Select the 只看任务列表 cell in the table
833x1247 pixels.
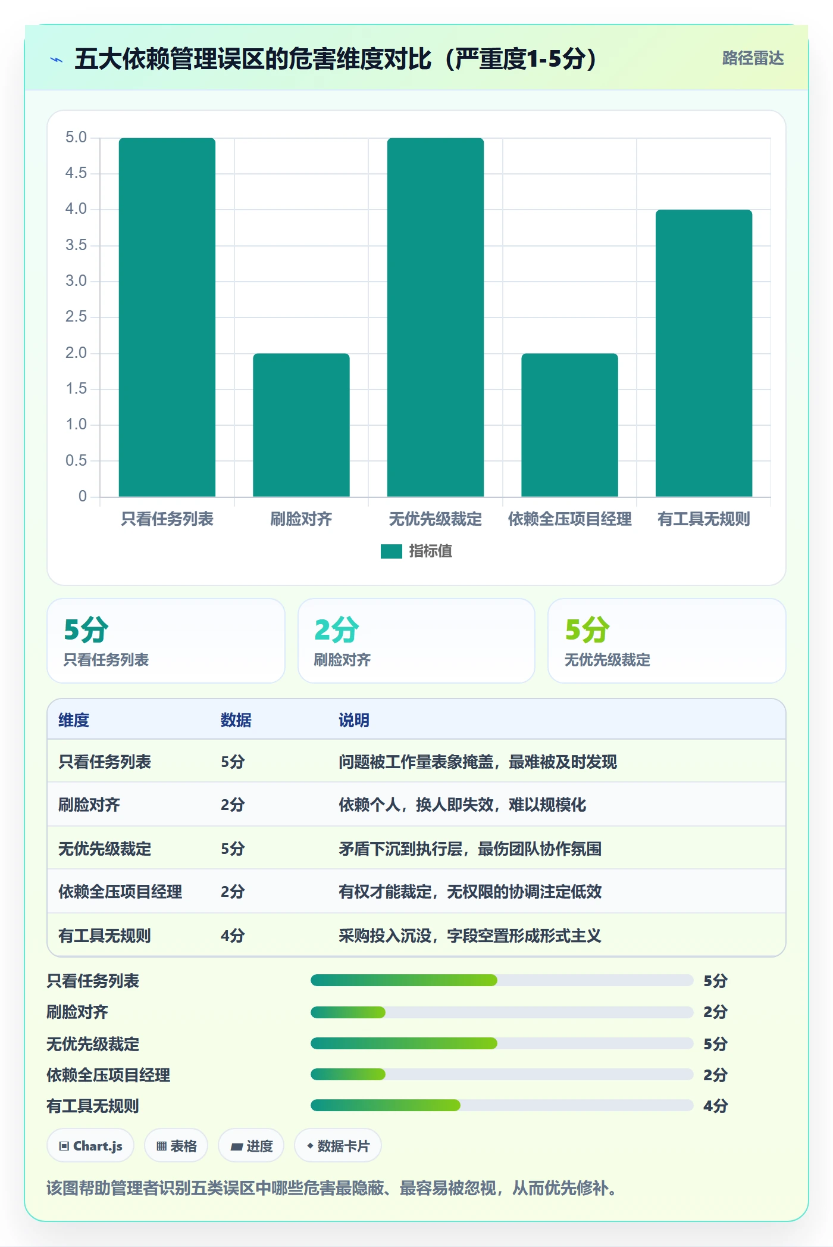coord(105,762)
